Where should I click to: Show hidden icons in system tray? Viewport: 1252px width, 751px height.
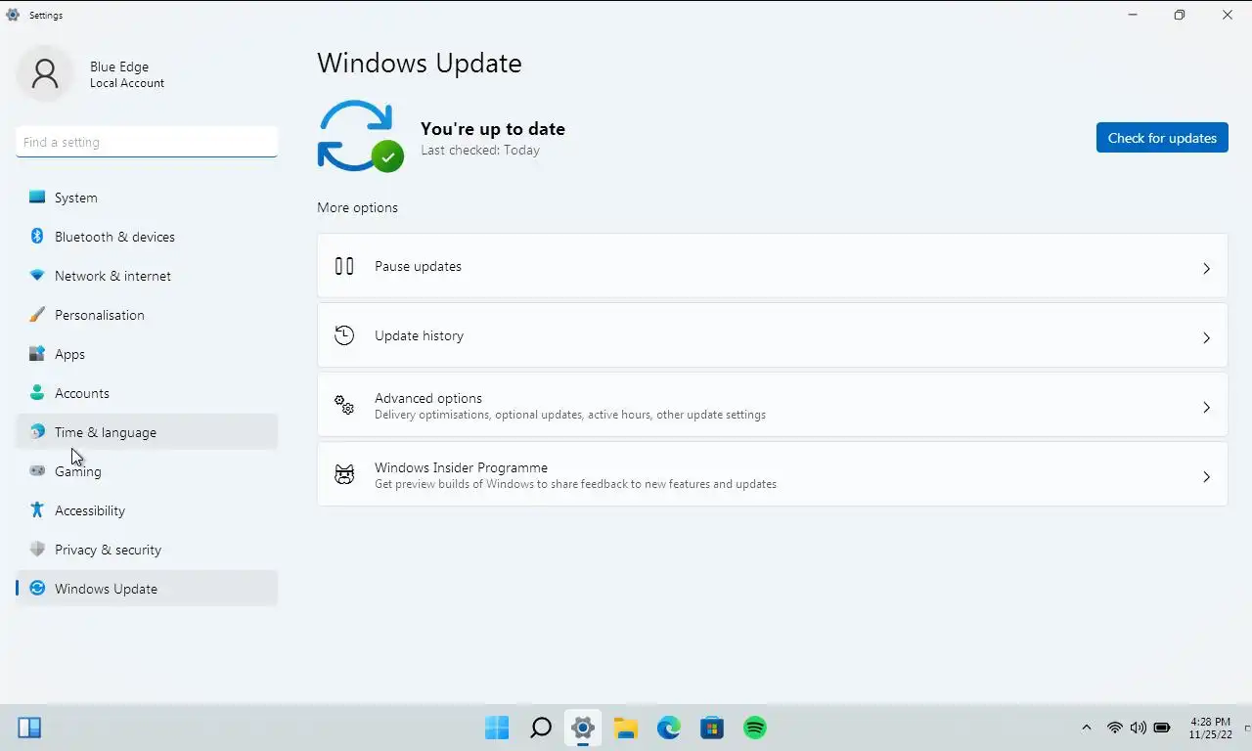coord(1086,728)
